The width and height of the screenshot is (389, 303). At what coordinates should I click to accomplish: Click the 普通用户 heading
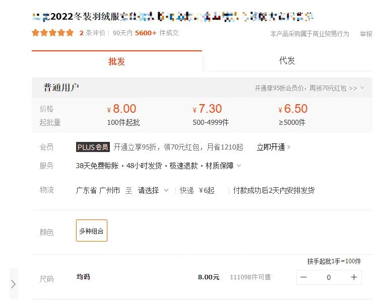(61, 88)
